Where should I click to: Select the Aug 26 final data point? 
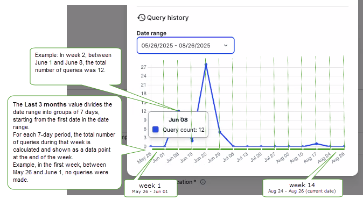click(344, 146)
